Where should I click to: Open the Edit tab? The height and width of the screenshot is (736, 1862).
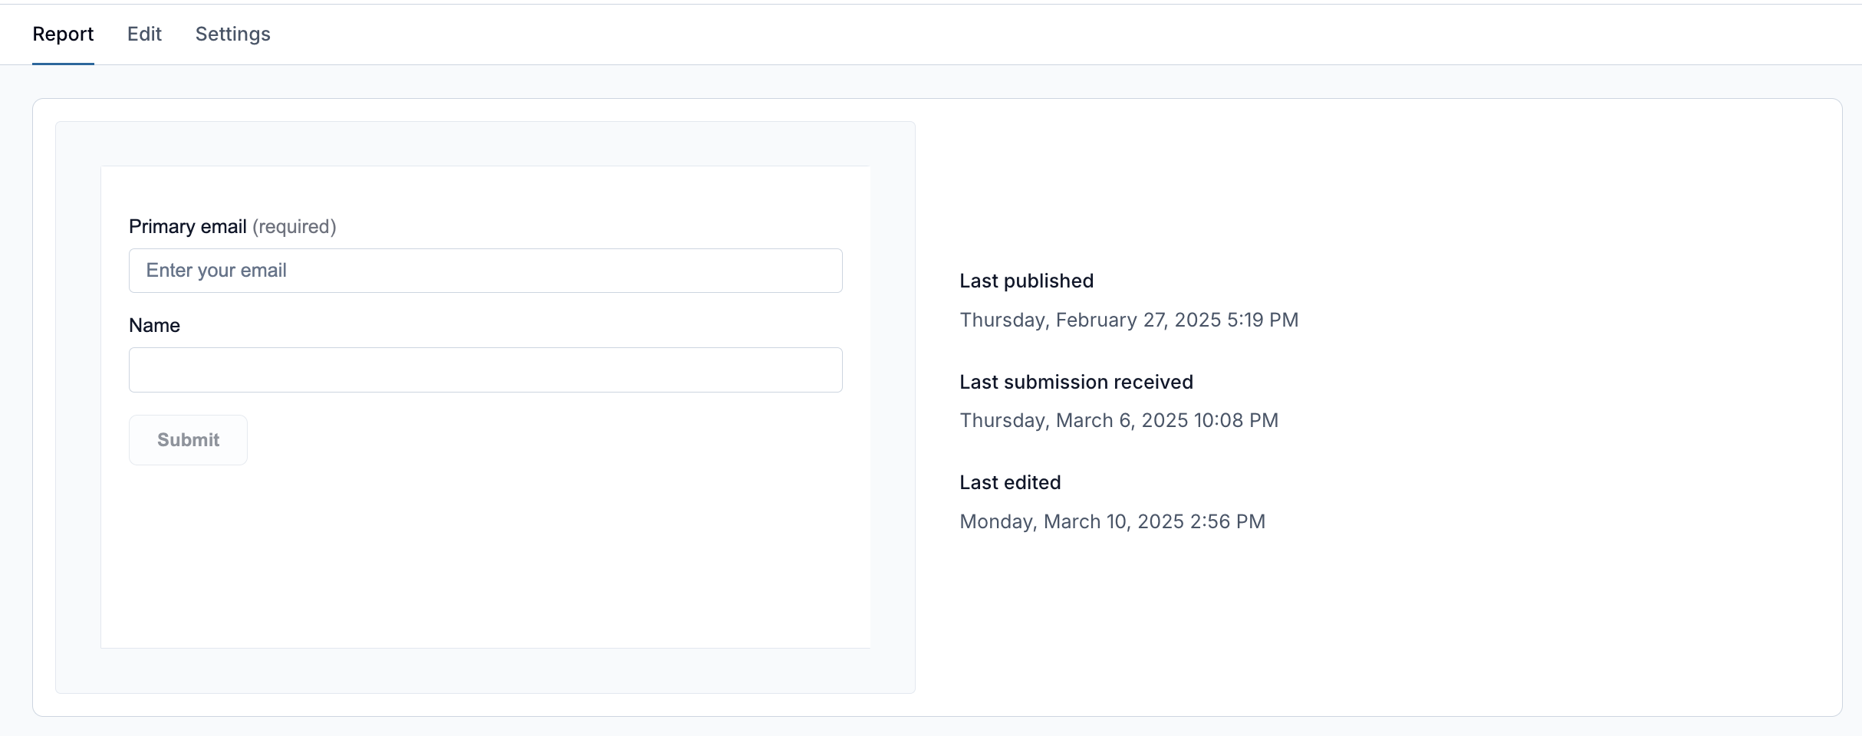[144, 34]
